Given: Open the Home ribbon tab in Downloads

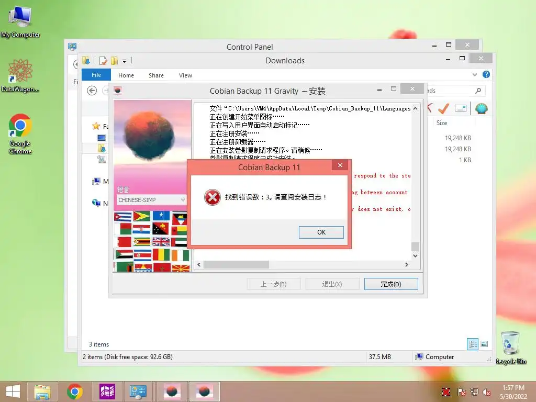Looking at the screenshot, I should [126, 75].
